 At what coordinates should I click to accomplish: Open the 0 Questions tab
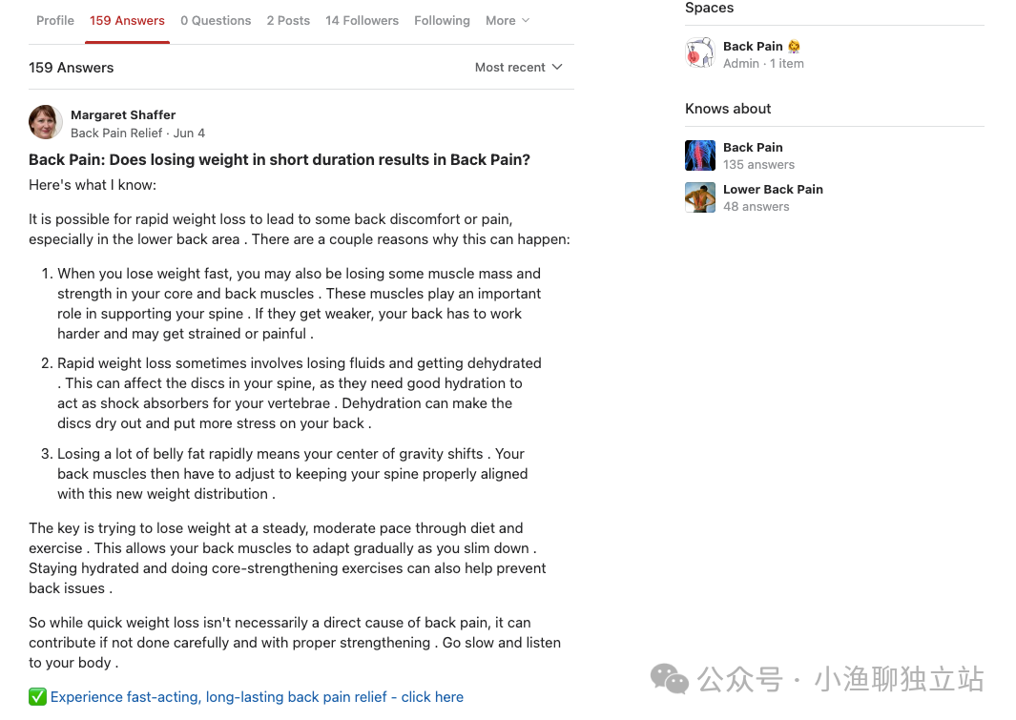point(216,21)
